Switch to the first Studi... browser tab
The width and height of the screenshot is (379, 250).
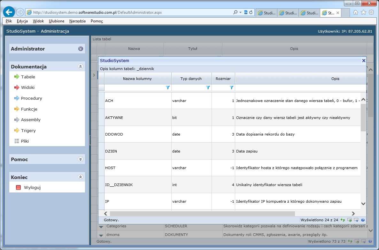coord(267,13)
